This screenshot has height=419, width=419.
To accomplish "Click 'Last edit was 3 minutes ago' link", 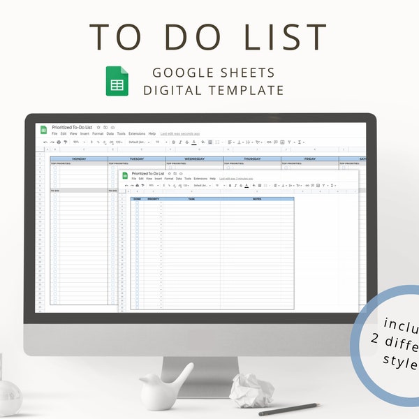I will coord(236,179).
